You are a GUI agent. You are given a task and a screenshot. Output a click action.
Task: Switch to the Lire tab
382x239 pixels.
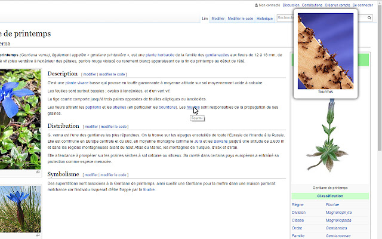(x=205, y=19)
